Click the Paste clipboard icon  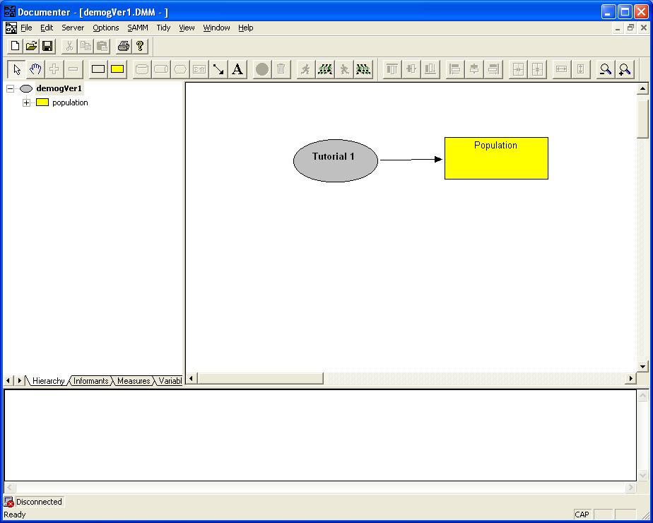click(x=102, y=46)
